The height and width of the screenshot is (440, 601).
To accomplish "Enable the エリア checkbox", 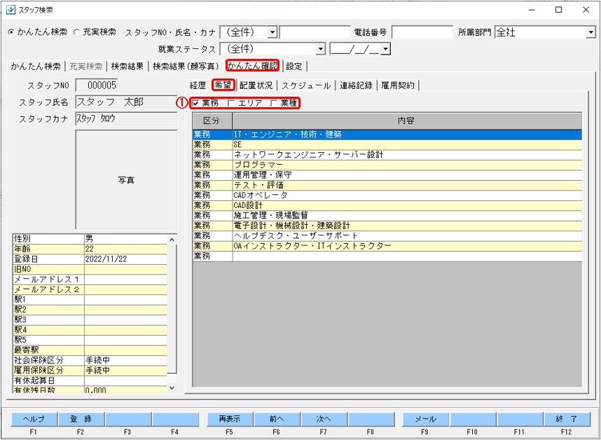I will tap(231, 103).
